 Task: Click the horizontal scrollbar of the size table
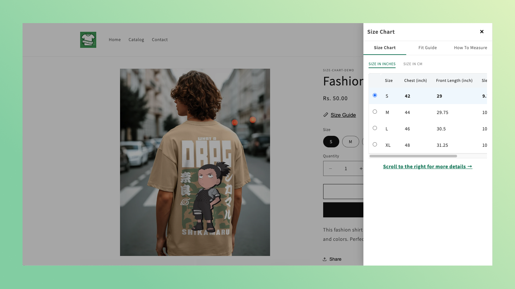(413, 156)
